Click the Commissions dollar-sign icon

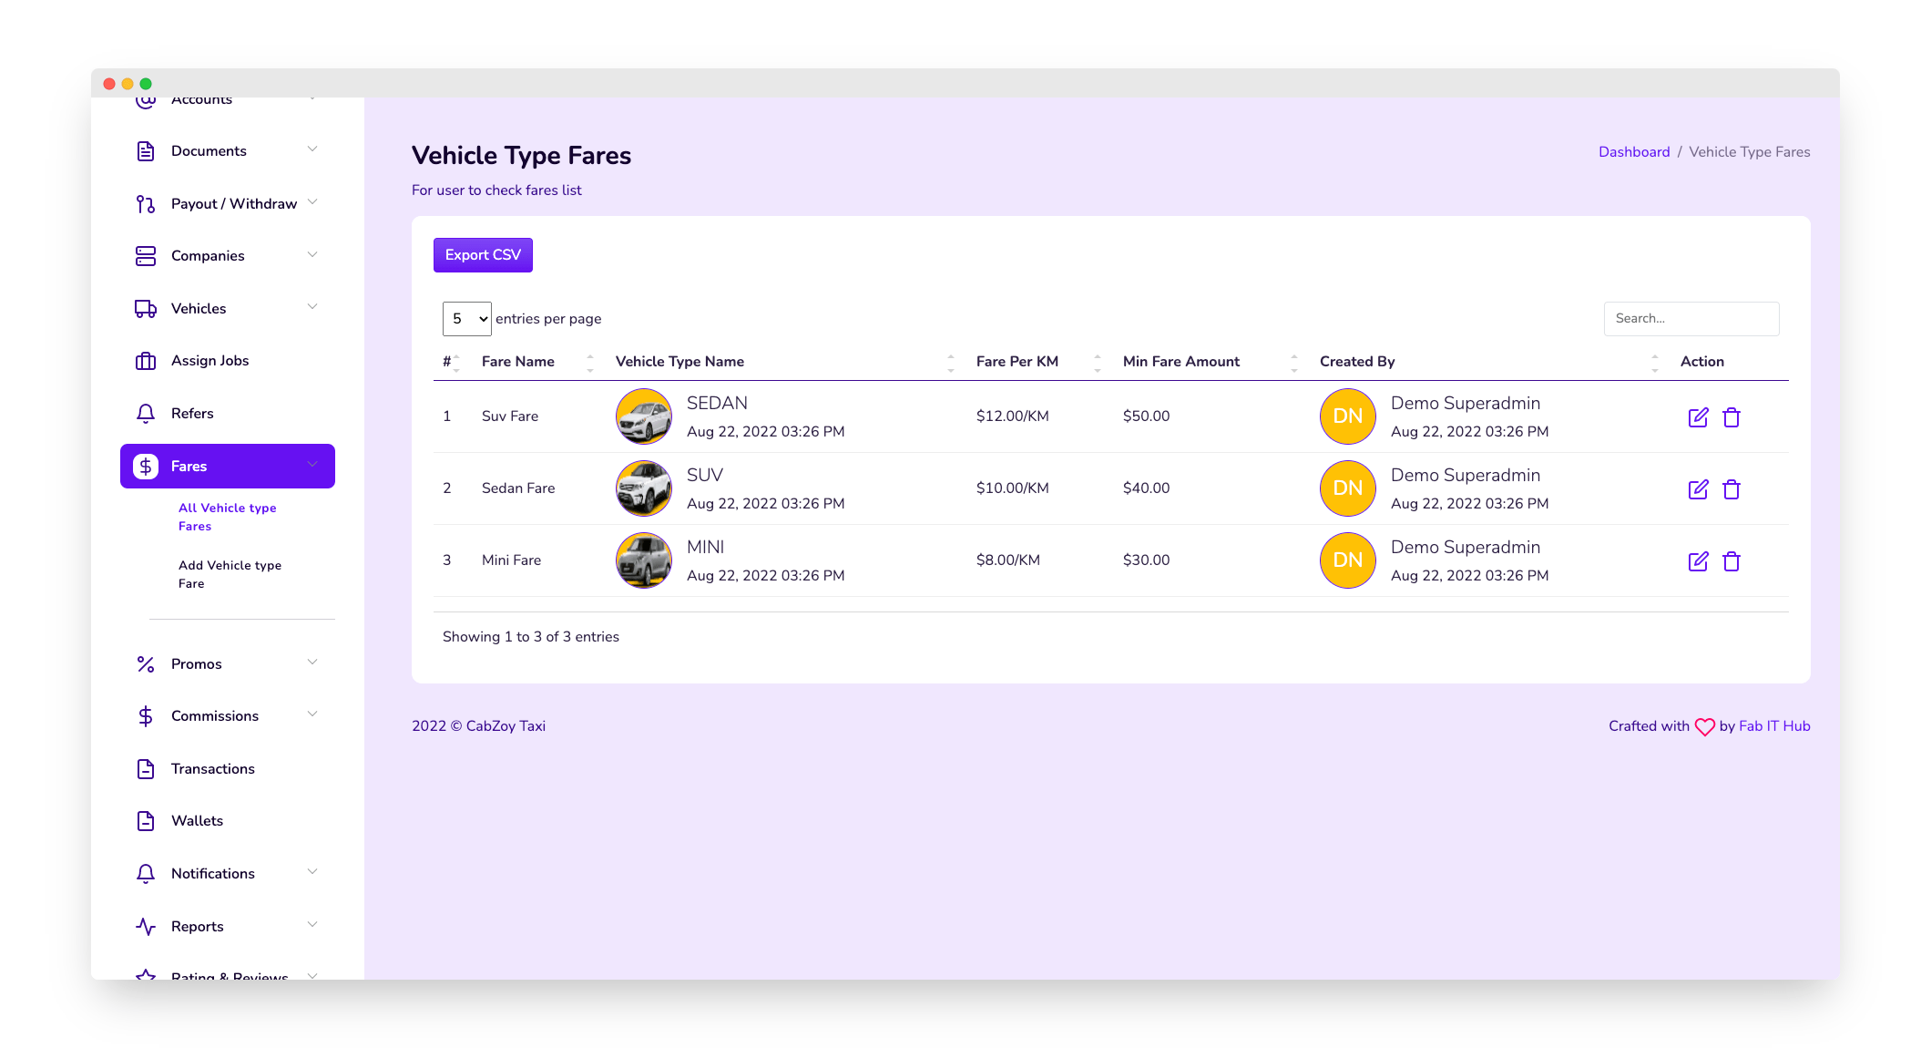(146, 716)
